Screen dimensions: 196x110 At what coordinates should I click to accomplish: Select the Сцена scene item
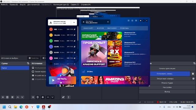(15, 68)
